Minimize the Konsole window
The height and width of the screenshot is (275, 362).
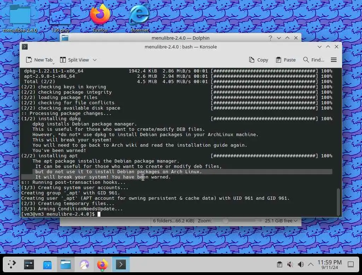pyautogui.click(x=320, y=47)
